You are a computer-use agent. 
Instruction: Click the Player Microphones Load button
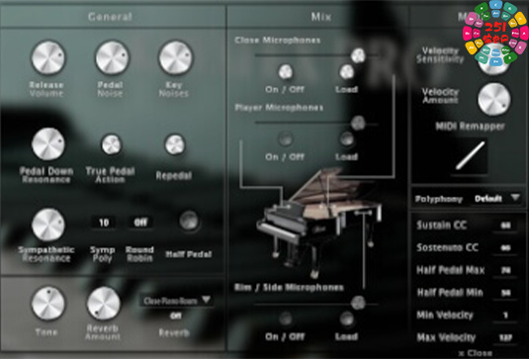[x=347, y=138]
